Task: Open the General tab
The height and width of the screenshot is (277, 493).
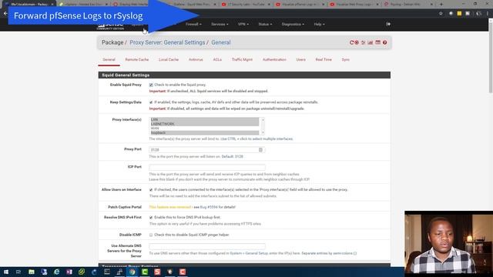Action: 109,59
